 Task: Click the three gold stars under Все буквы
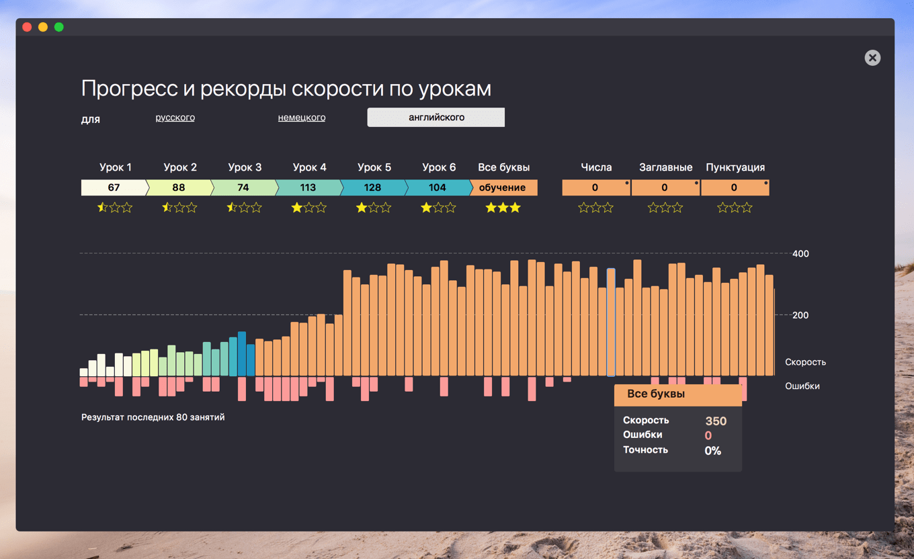coord(503,208)
